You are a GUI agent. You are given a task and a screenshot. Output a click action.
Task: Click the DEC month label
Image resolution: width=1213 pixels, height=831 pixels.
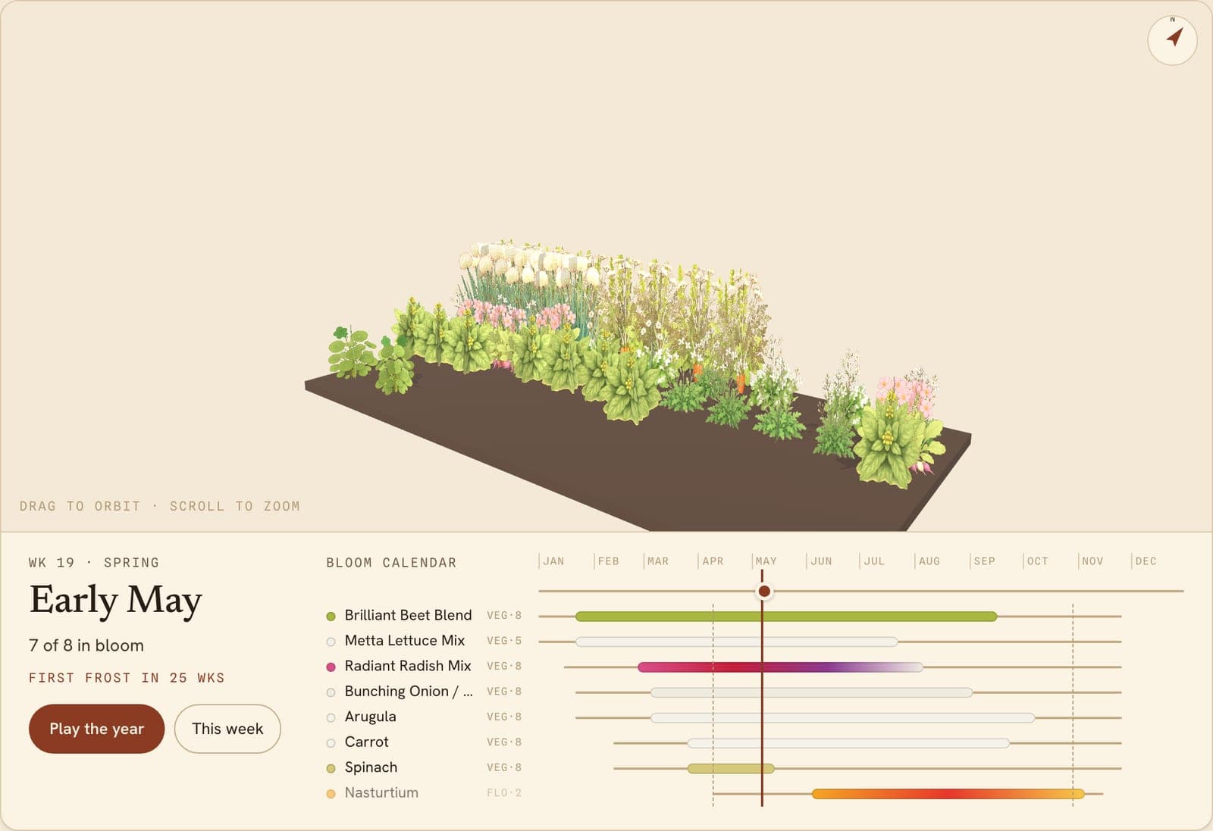coord(1146,561)
